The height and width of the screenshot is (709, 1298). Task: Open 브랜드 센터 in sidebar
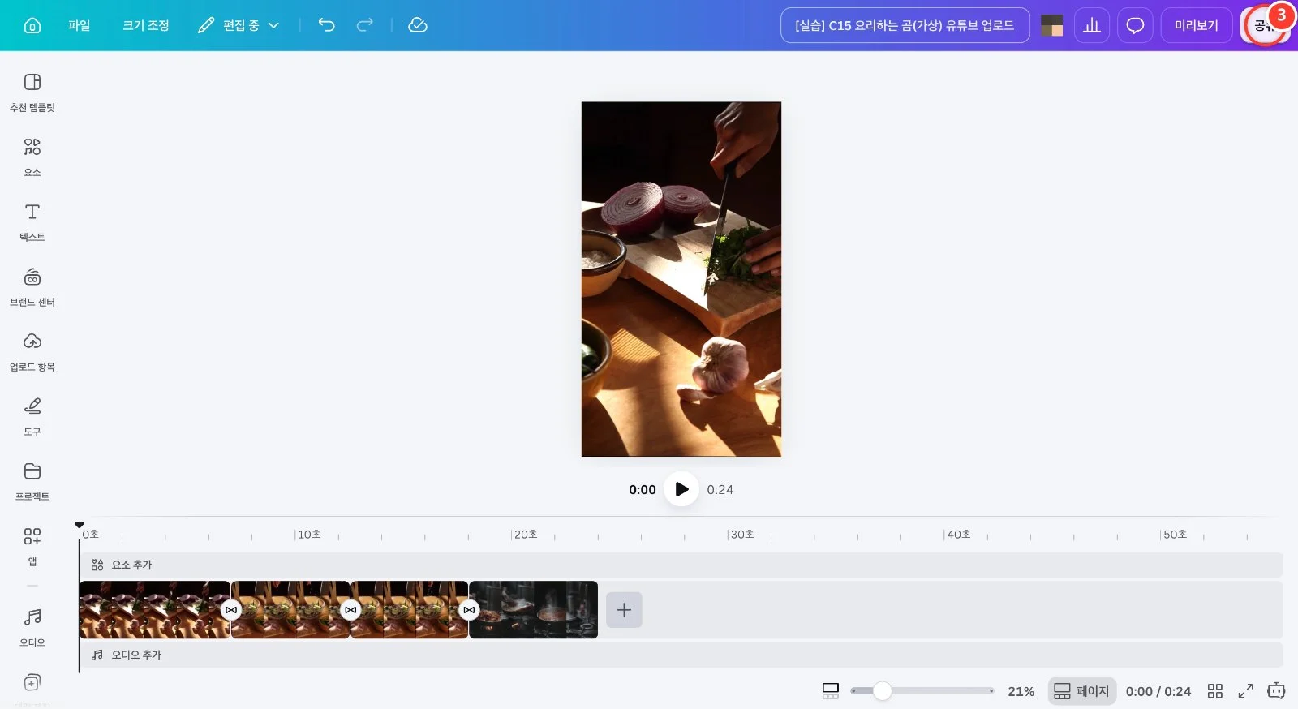pos(32,287)
